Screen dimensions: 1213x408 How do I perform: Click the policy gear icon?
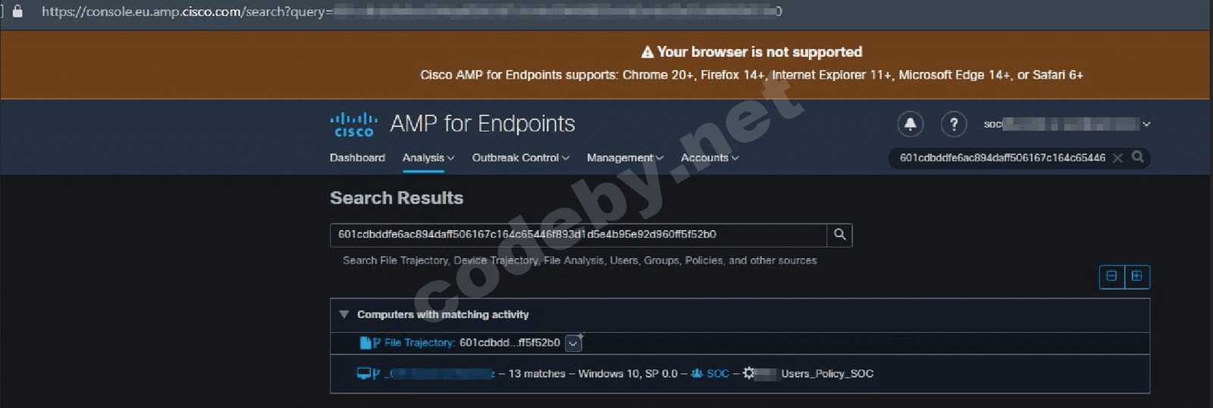point(749,373)
